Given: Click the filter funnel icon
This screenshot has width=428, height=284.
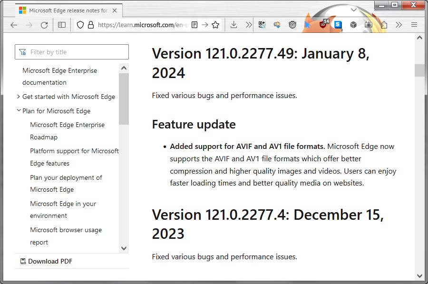Looking at the screenshot, I should click(x=23, y=52).
